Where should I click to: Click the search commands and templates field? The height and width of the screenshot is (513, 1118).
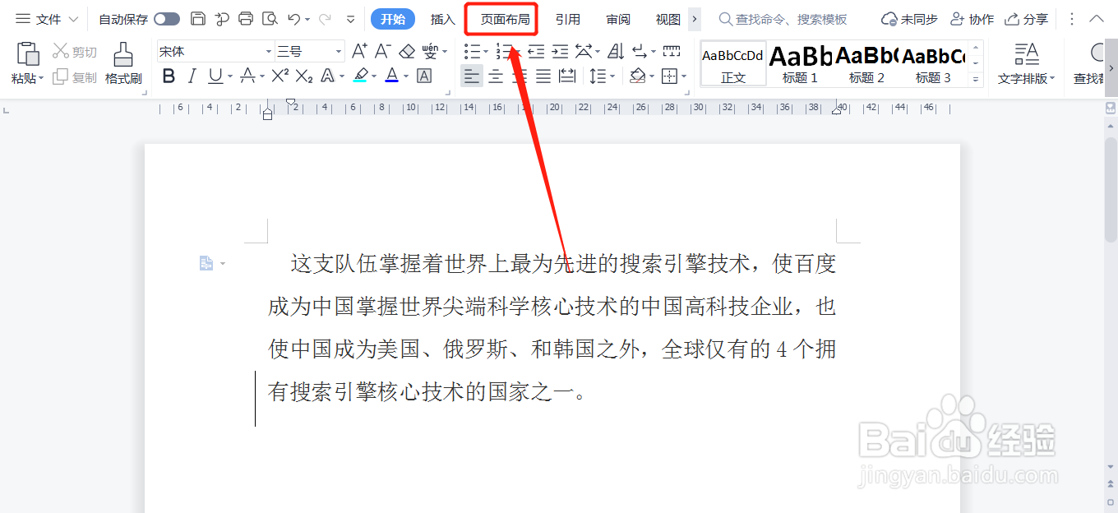[x=783, y=19]
